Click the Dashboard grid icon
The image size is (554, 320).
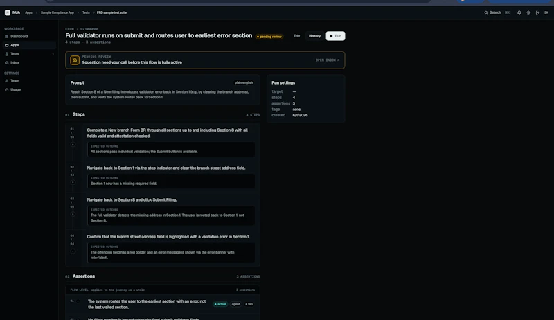[6, 37]
